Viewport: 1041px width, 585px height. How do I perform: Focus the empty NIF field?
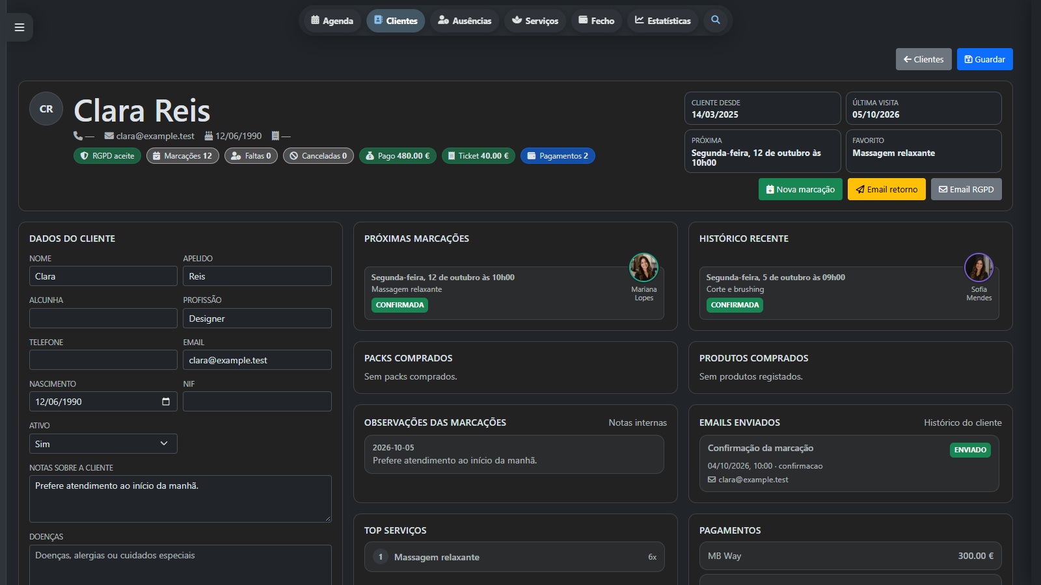click(x=257, y=402)
